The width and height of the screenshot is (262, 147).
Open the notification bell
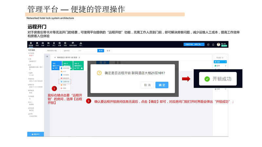(213, 44)
